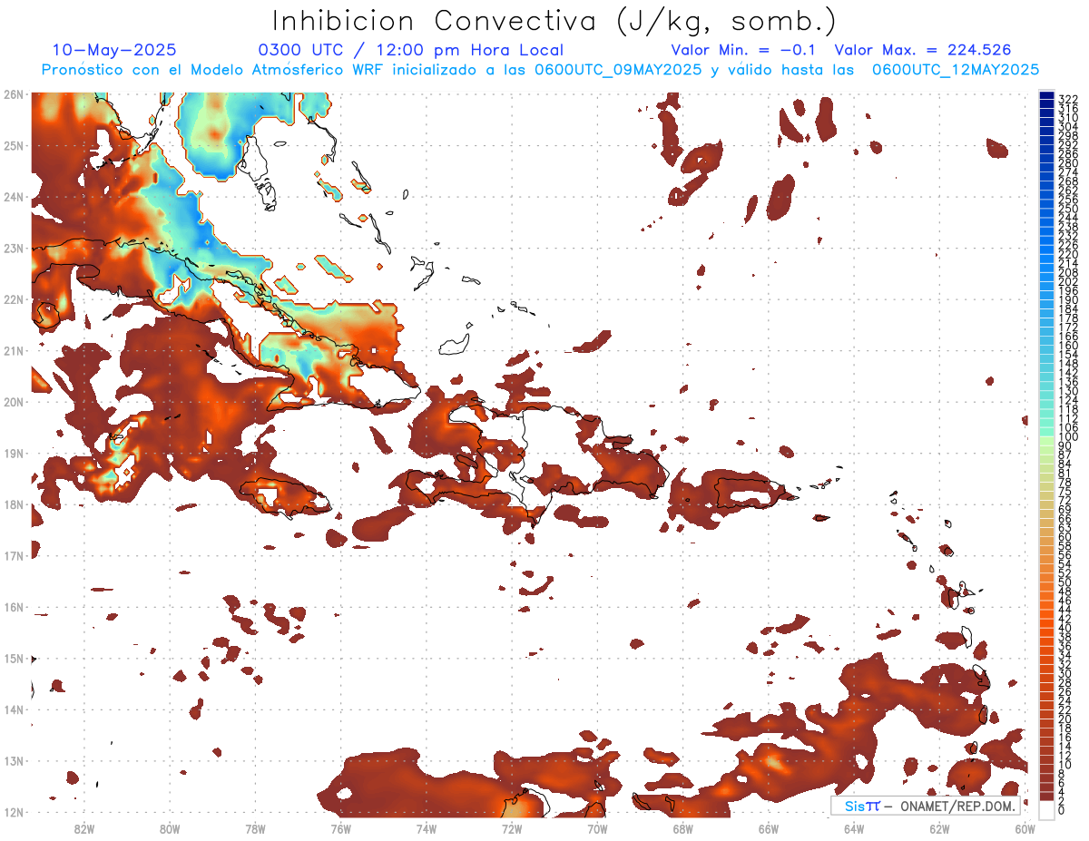
Task: Click the date "10-May-2025"
Action: (x=114, y=50)
